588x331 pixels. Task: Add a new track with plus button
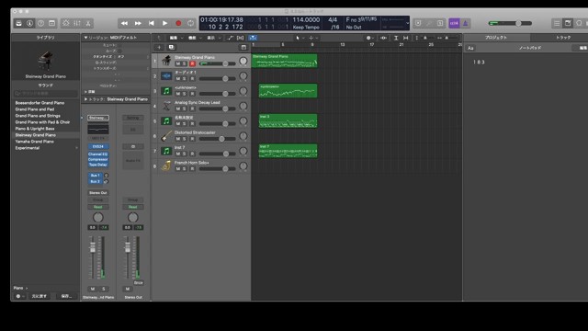click(x=159, y=47)
